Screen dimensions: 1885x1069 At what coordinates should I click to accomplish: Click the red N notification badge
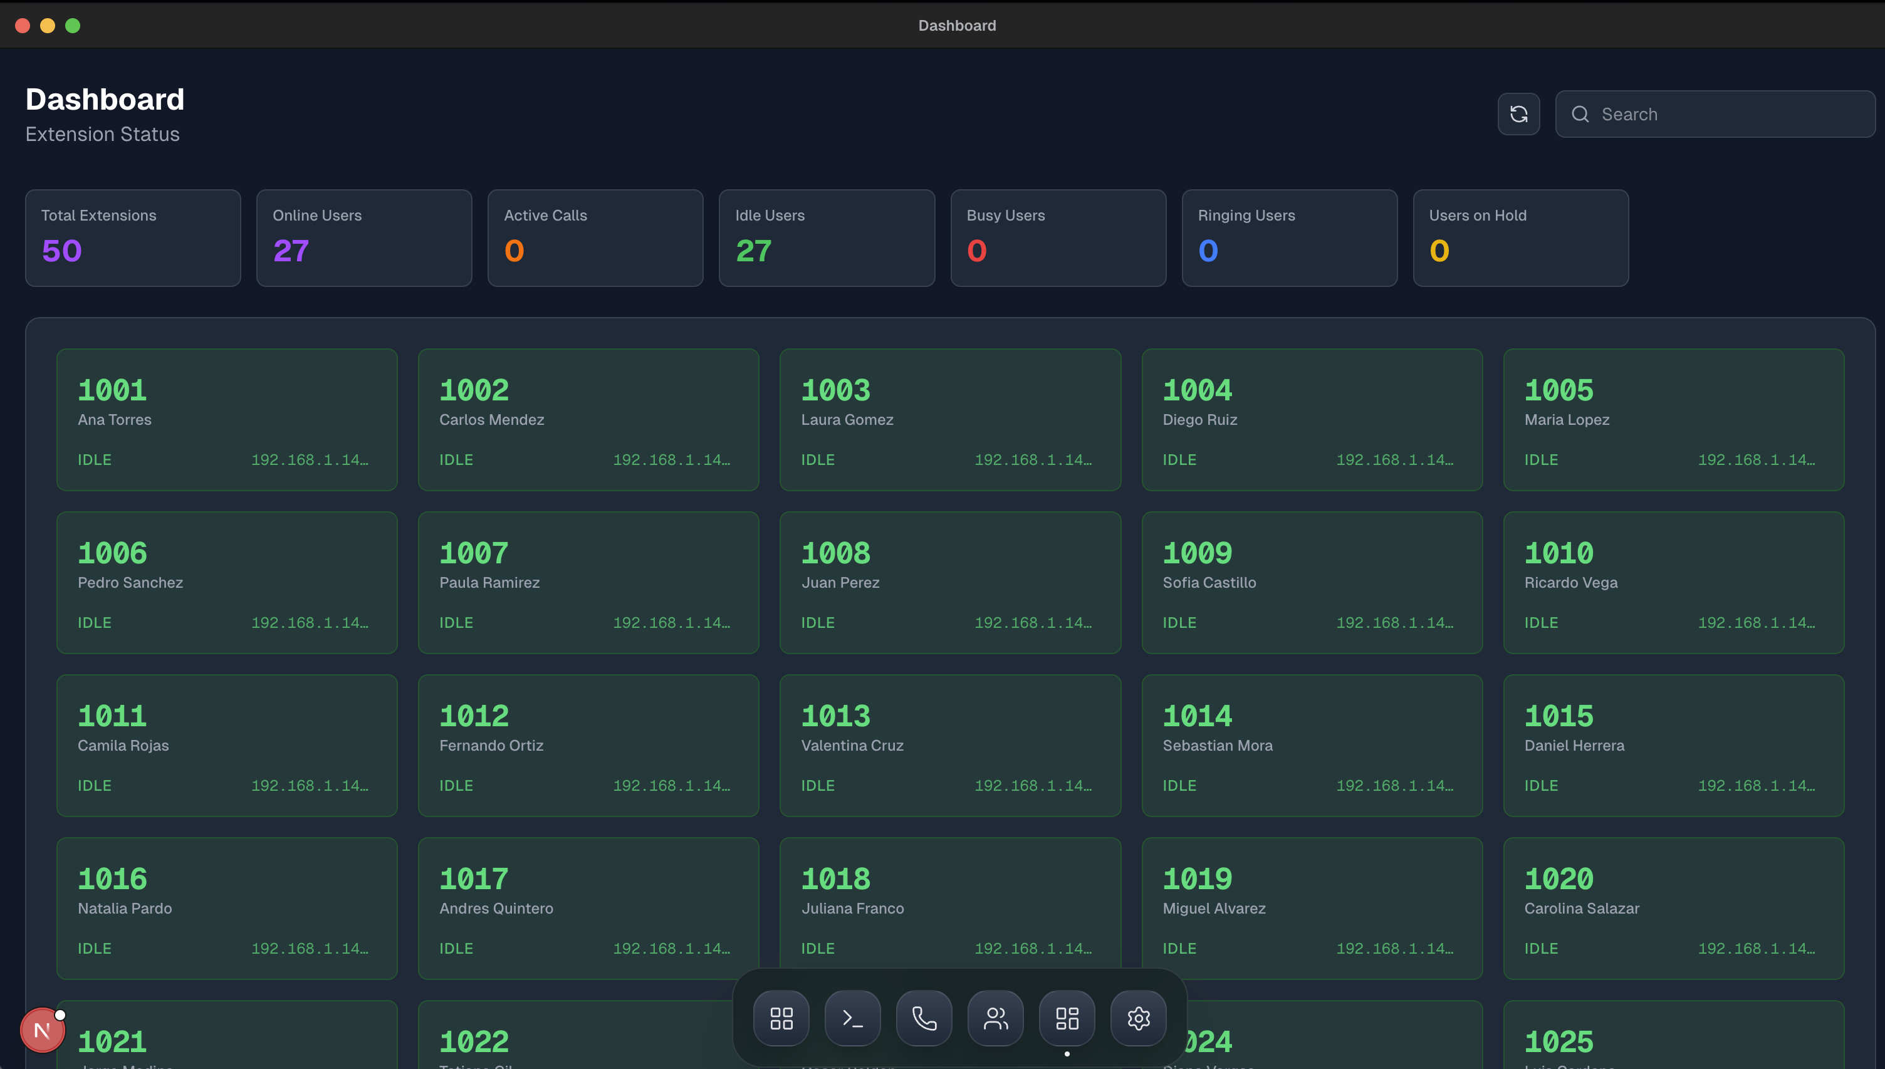click(42, 1030)
